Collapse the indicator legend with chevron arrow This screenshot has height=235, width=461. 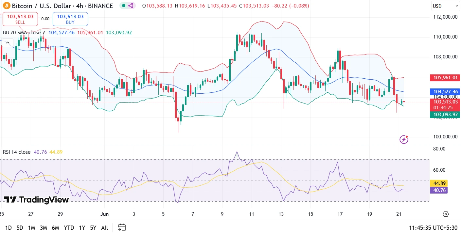pos(8,42)
